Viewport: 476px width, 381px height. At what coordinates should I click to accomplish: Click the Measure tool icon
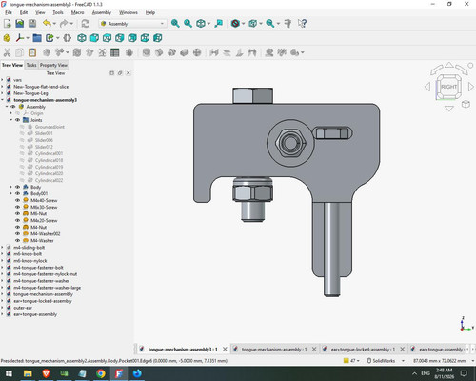coord(288,24)
